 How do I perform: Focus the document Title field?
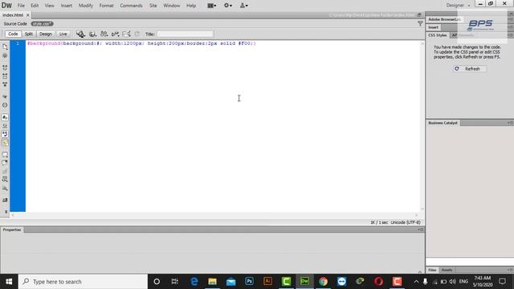point(185,34)
